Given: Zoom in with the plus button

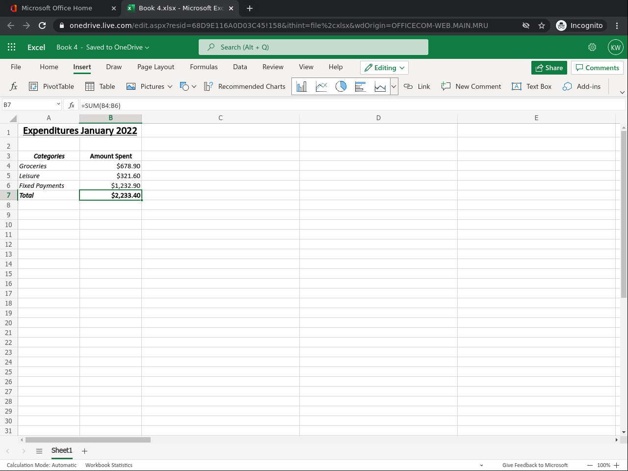Looking at the screenshot, I should click(x=617, y=465).
